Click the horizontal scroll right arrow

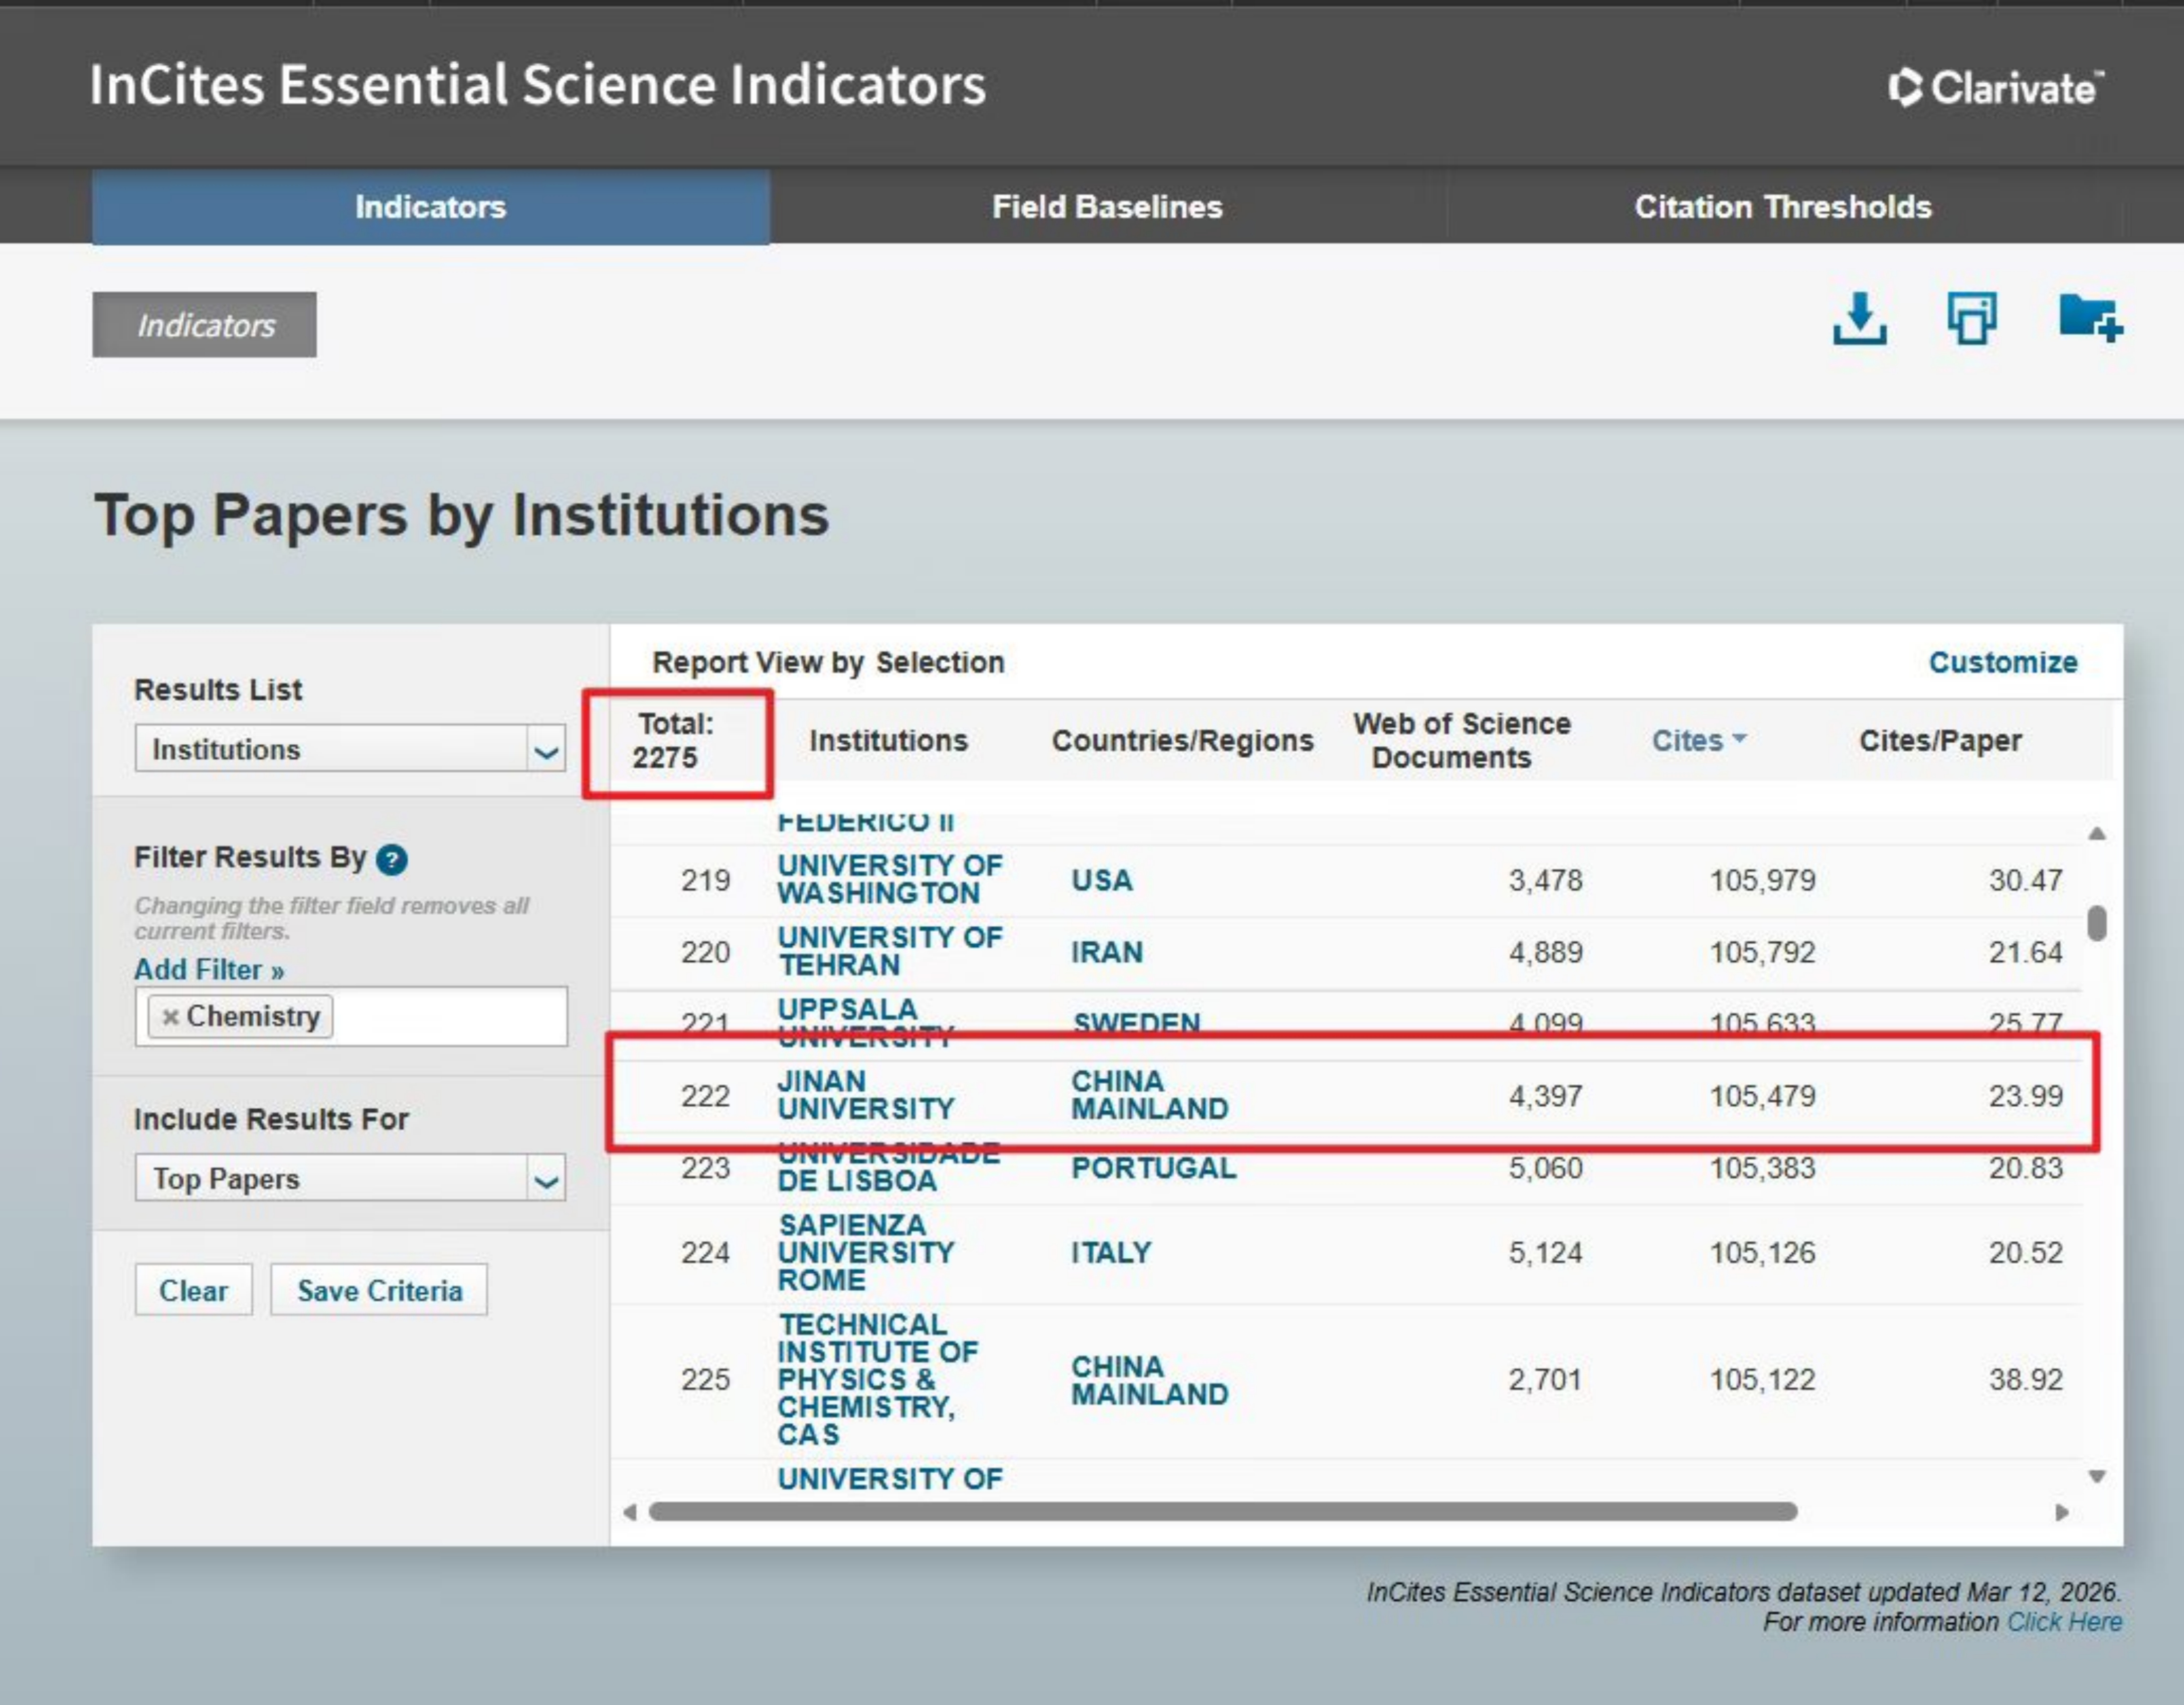(x=2061, y=1512)
